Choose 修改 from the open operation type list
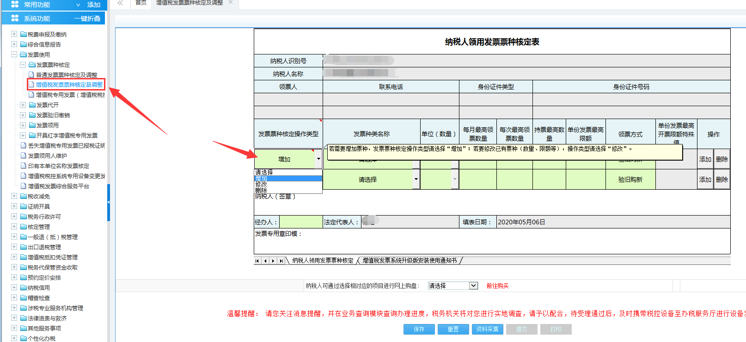Viewport: 746px width, 342px height. coord(261,184)
